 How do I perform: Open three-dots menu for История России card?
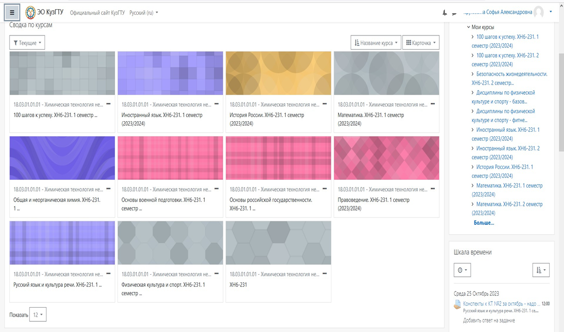325,104
